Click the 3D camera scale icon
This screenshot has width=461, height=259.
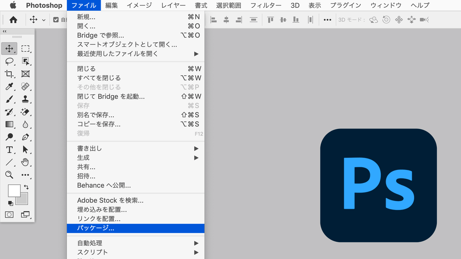point(424,20)
